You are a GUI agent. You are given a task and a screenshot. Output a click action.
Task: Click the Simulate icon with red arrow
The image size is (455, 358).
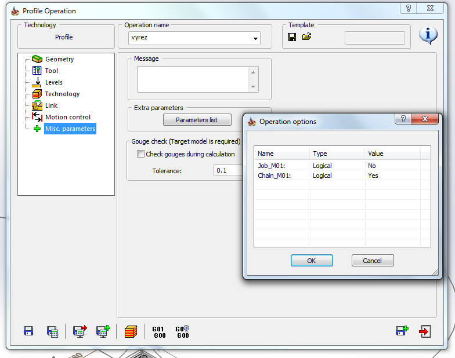point(80,331)
